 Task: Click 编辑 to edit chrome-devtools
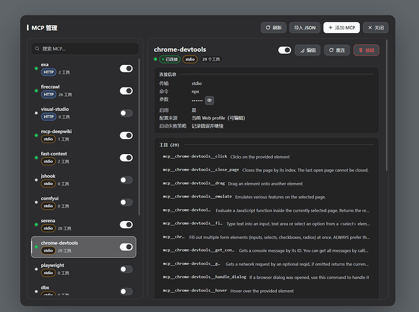click(307, 51)
